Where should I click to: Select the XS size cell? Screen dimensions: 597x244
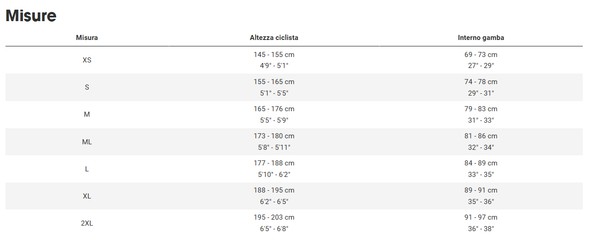click(87, 60)
